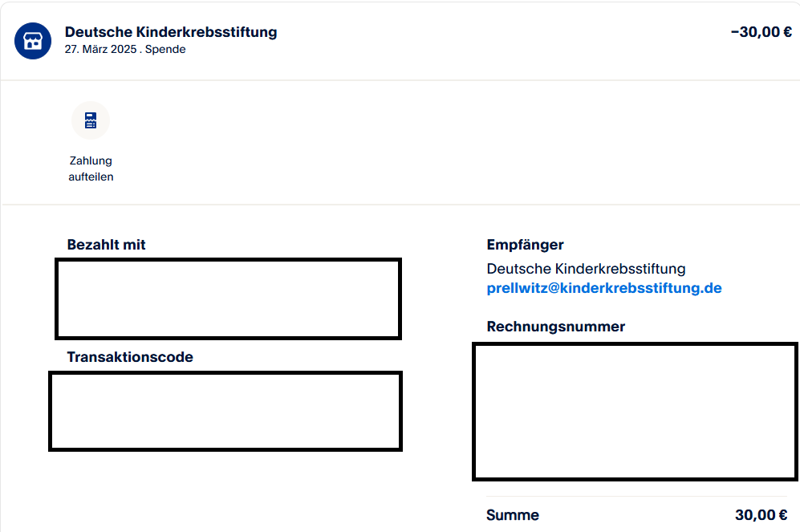This screenshot has width=800, height=532.
Task: Select the "Zahlung aufteilen" label
Action: tap(91, 169)
